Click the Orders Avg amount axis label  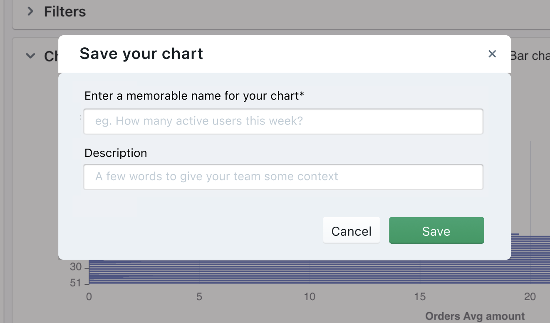(476, 316)
